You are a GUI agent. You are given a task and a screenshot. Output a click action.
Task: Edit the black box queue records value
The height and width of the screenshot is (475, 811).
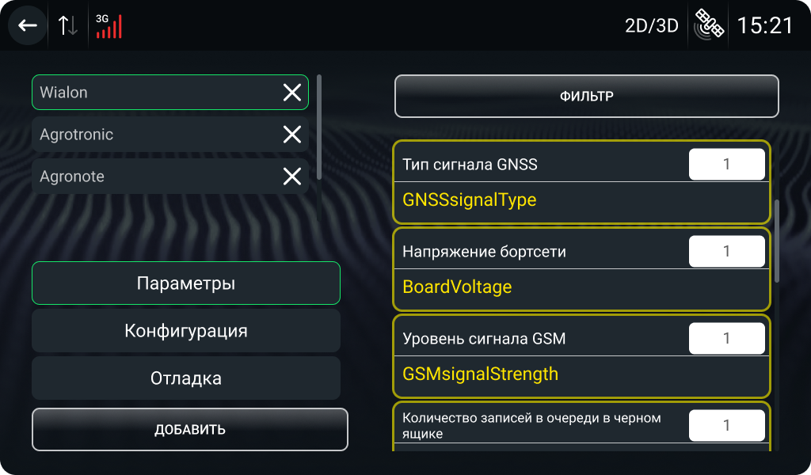point(726,424)
